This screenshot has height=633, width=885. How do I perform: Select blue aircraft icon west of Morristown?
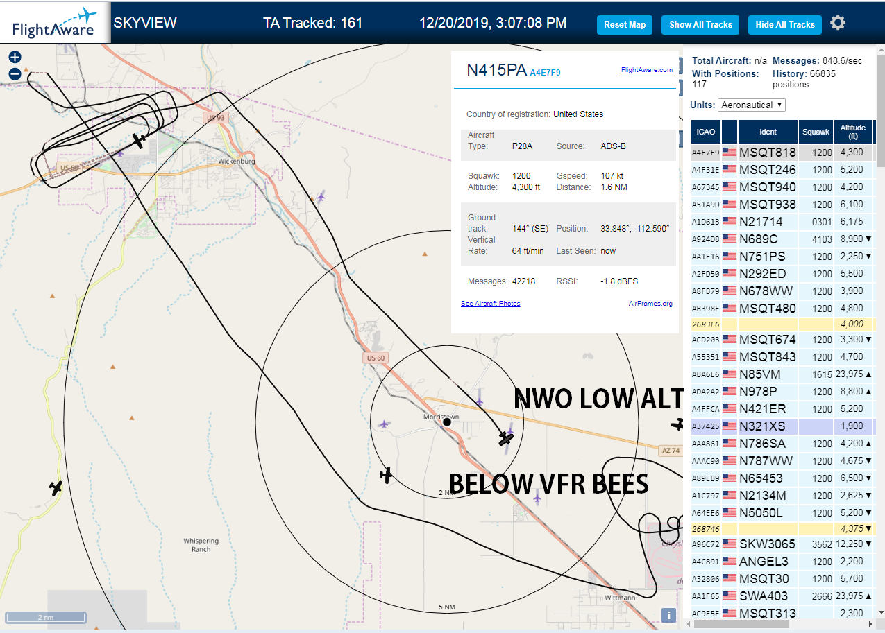pos(384,424)
